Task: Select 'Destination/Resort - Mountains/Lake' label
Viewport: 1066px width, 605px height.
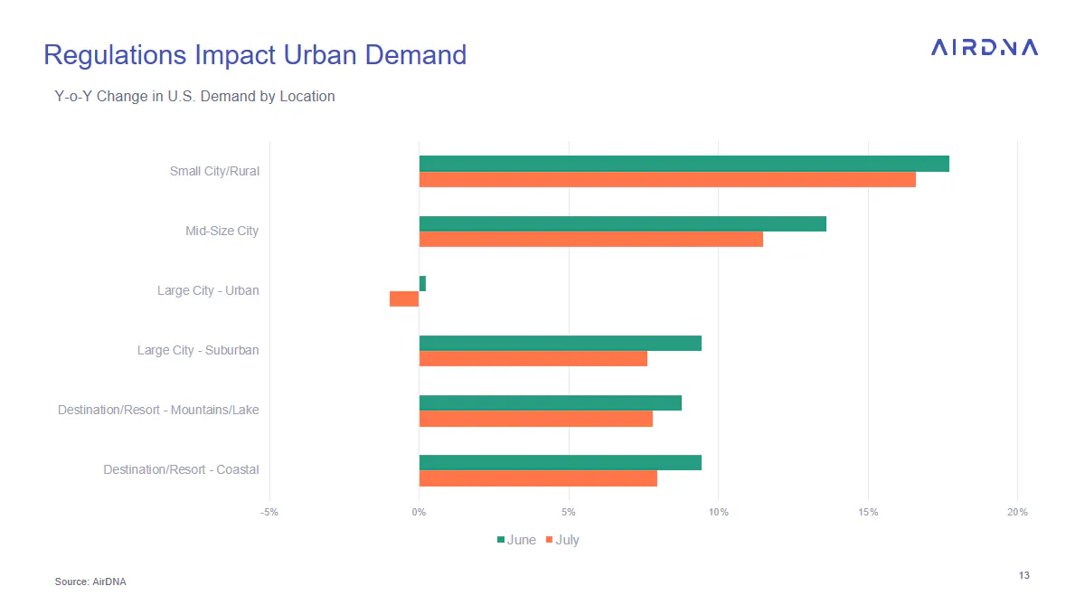Action: point(158,410)
